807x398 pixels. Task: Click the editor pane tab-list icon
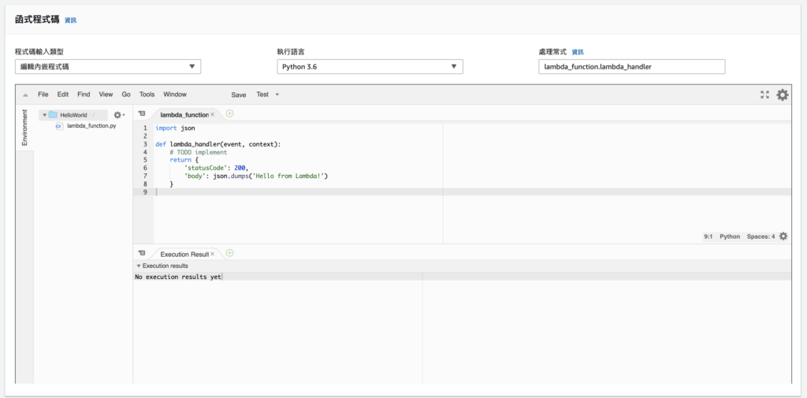pos(142,114)
